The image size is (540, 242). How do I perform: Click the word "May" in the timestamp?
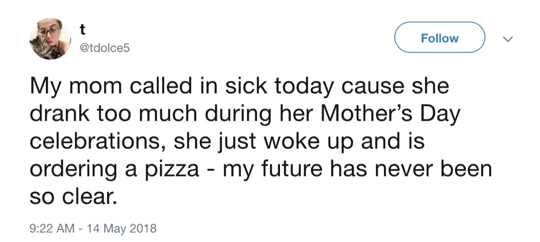click(x=116, y=229)
